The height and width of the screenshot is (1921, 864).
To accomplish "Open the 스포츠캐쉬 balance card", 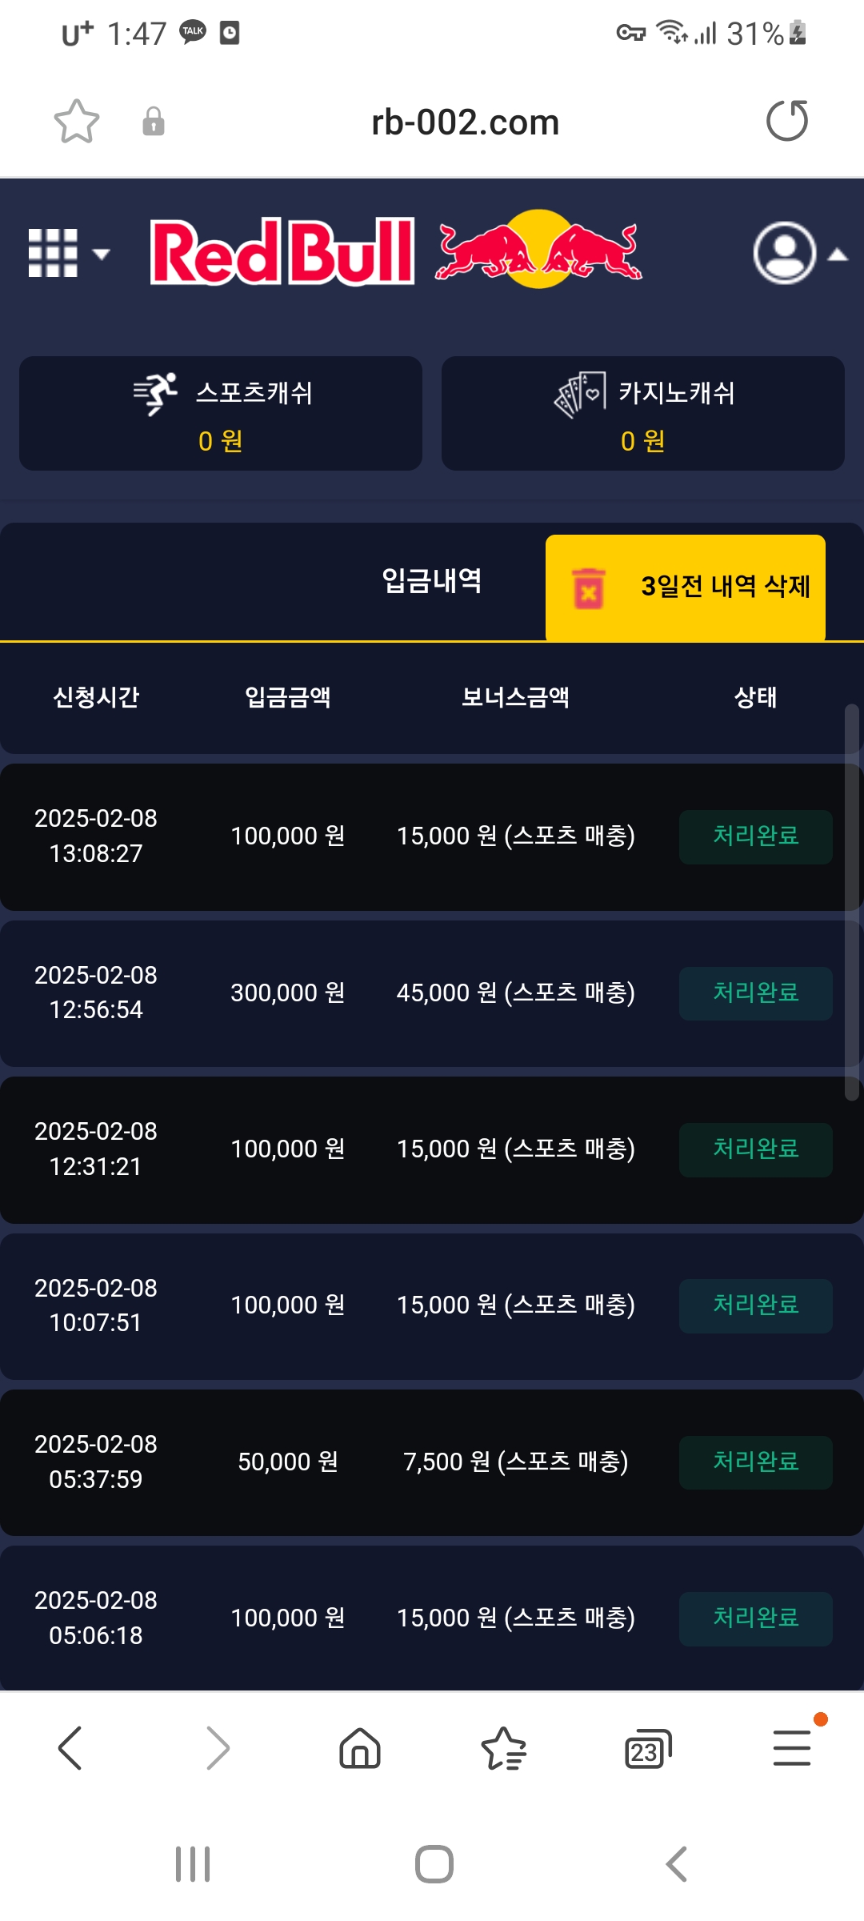I will pyautogui.click(x=221, y=413).
